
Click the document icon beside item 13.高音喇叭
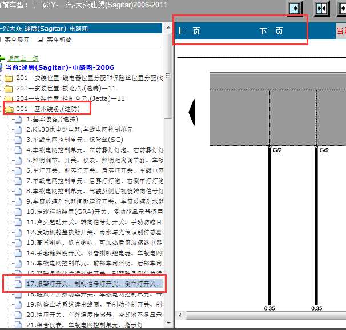point(18,242)
